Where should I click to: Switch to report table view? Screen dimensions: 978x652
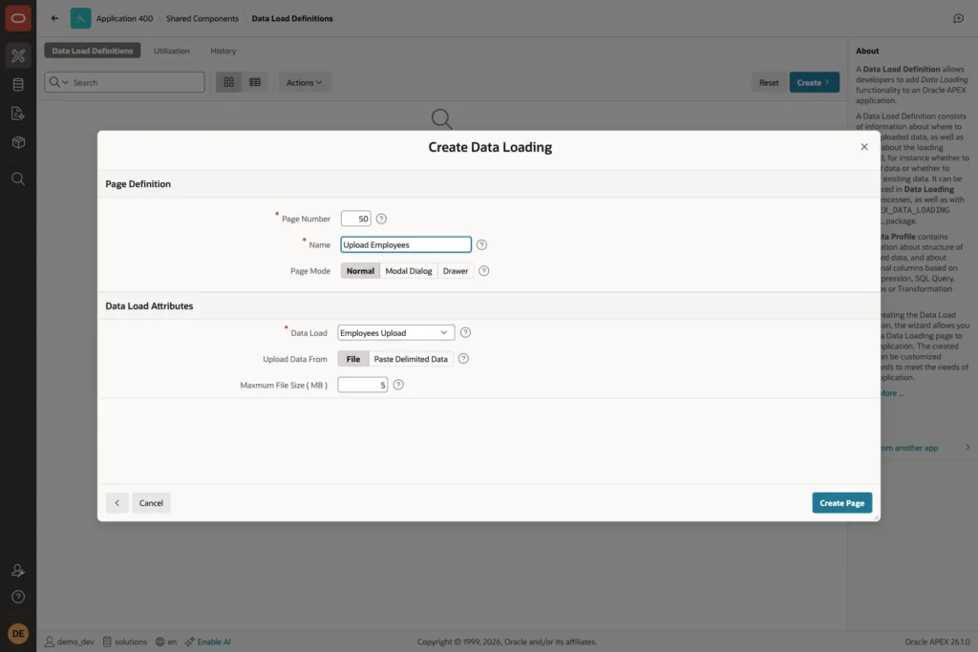[254, 82]
